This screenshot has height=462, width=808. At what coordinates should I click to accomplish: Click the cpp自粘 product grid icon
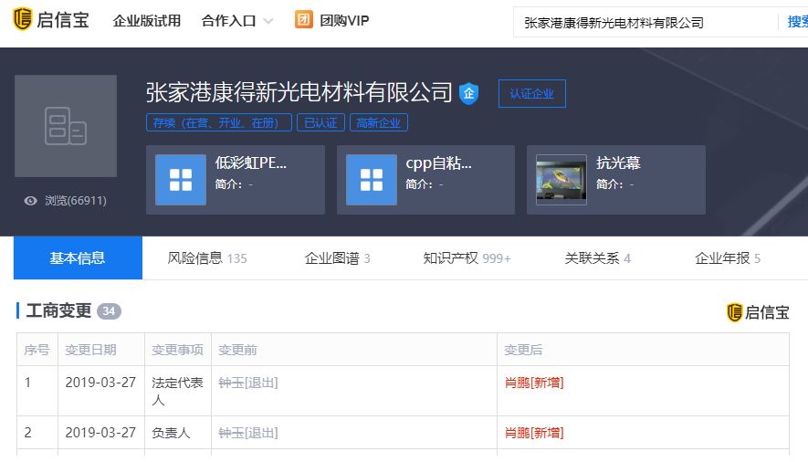371,180
